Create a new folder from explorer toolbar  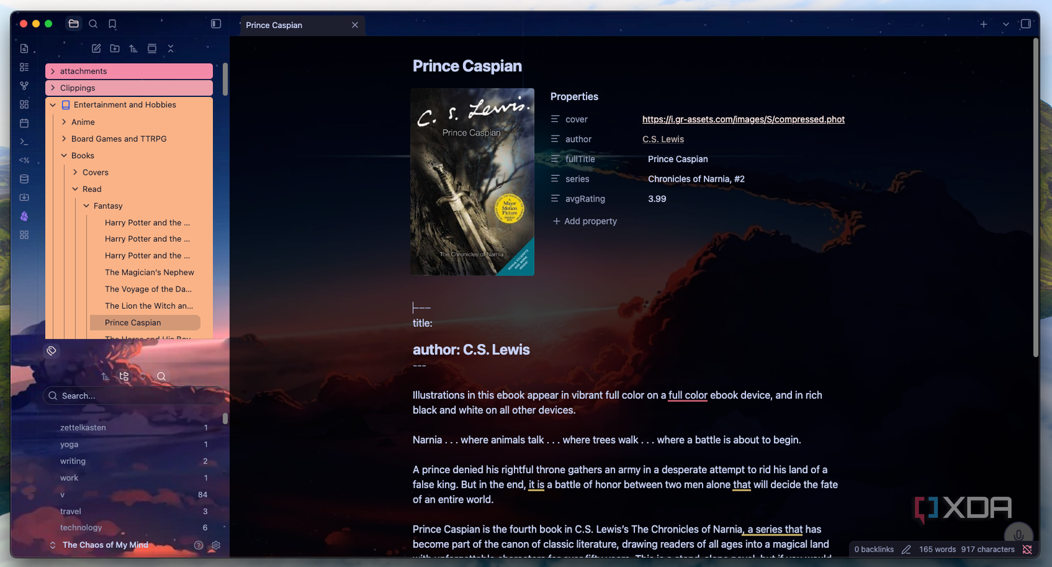tap(115, 48)
